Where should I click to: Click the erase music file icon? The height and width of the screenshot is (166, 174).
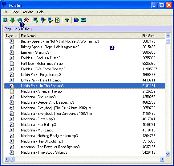click(x=50, y=20)
